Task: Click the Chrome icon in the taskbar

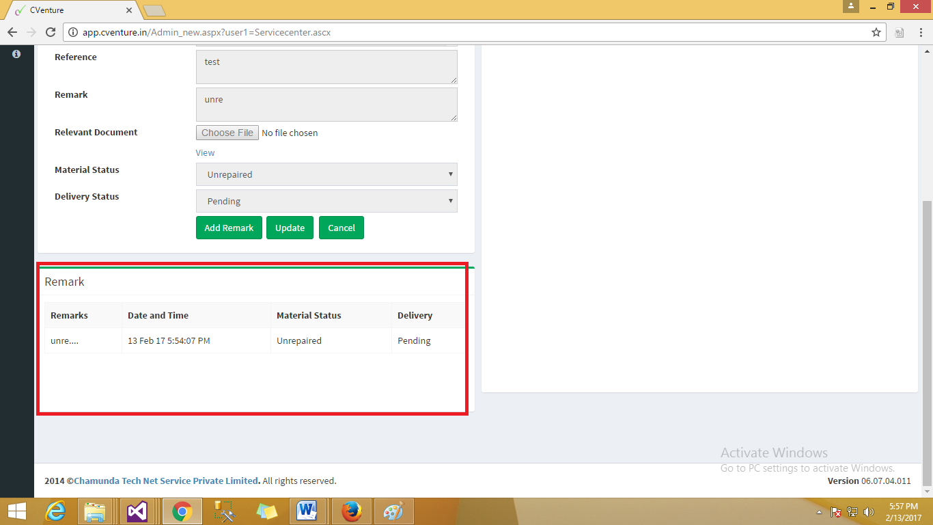Action: click(182, 511)
